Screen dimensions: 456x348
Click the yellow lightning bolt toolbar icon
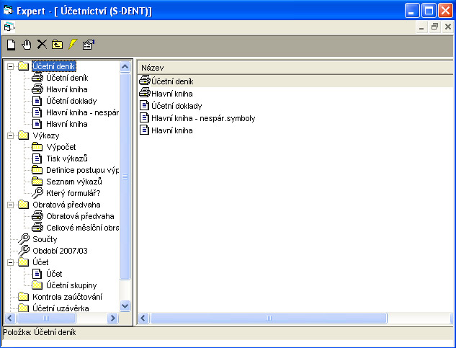click(72, 45)
